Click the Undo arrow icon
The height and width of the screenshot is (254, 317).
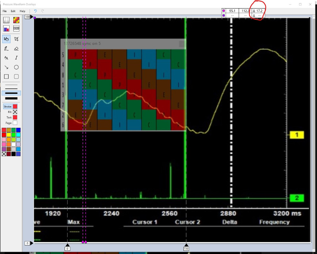tap(36, 11)
